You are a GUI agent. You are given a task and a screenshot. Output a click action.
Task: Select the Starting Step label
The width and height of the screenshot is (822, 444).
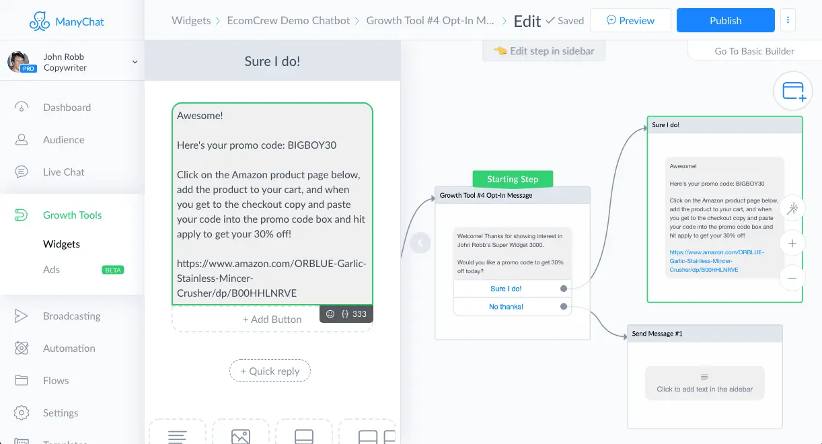pyautogui.click(x=513, y=179)
